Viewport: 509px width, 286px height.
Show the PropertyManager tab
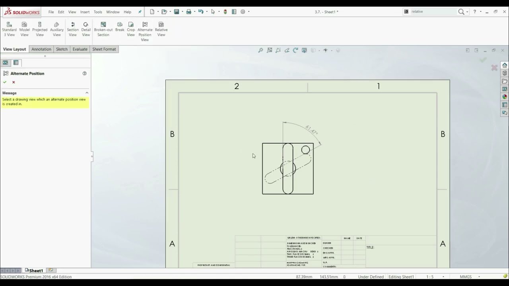(x=16, y=62)
